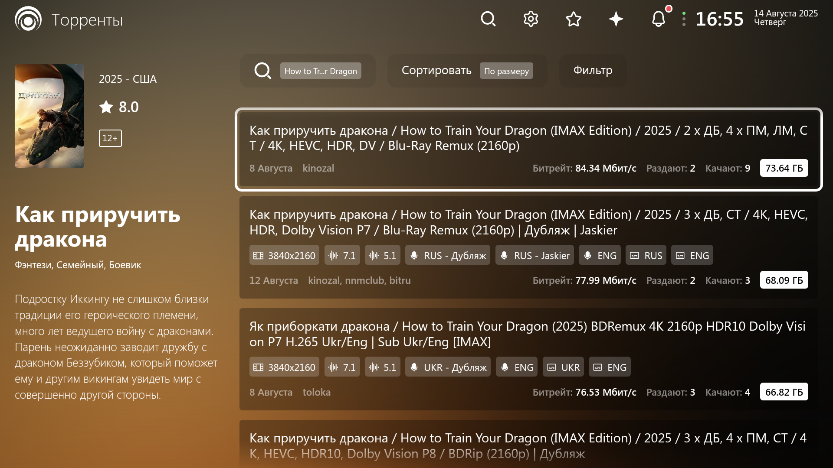Image resolution: width=833 pixels, height=468 pixels.
Task: Click the RUS - Jaskier audio tag
Action: [535, 256]
